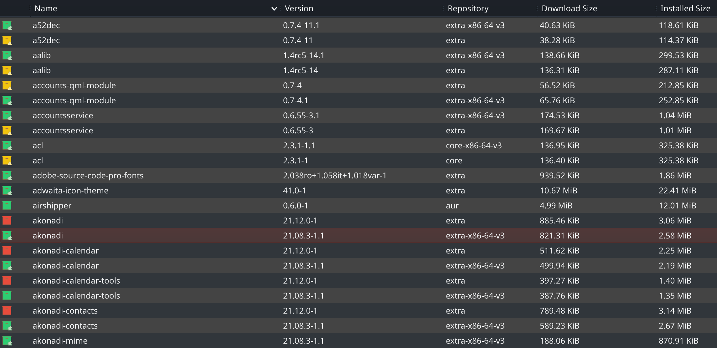This screenshot has width=717, height=348.
Task: Select accounts-qml-module name in 0.7-4.1 row
Action: click(74, 100)
